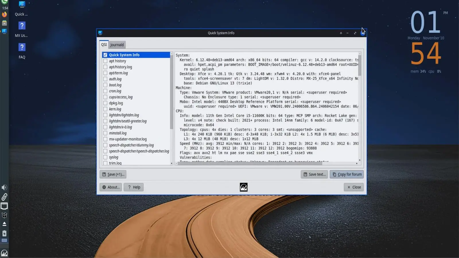
Task: Enable the boot.log checkbox
Action: click(105, 85)
